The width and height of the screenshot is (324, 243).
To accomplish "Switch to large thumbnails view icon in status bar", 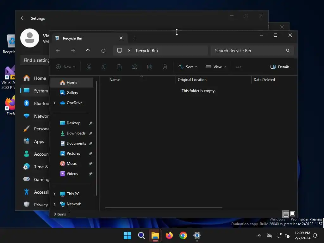I will [x=293, y=214].
